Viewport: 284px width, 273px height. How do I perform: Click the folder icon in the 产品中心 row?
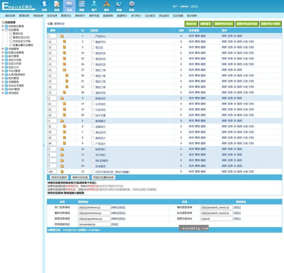[62, 36]
